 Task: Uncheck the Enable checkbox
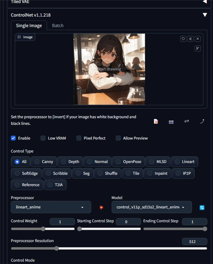13,138
